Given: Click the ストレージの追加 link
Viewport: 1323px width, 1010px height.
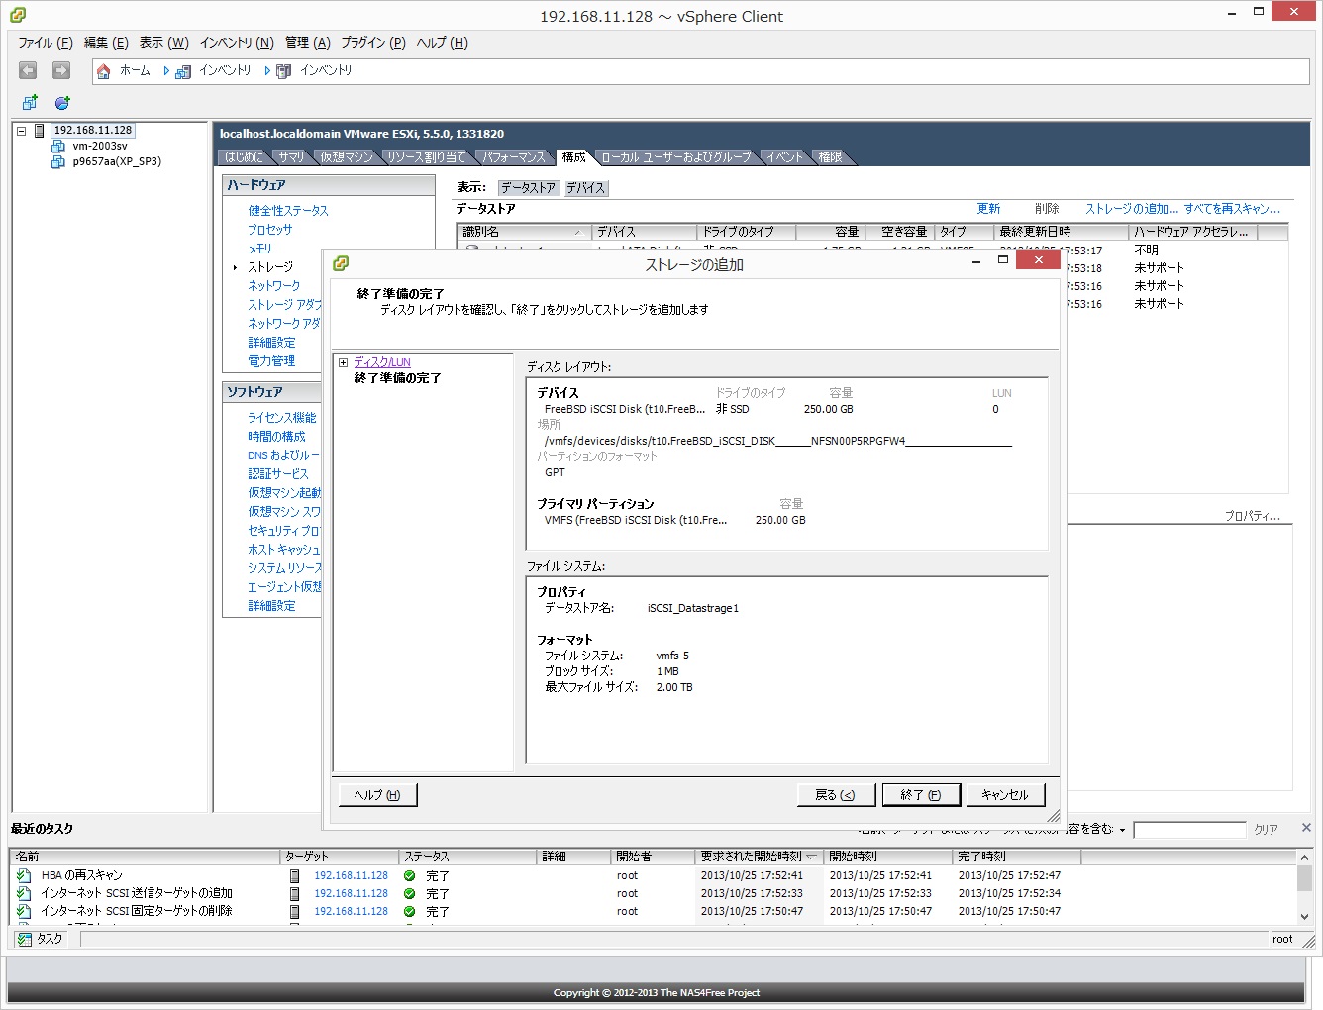Looking at the screenshot, I should (1131, 209).
